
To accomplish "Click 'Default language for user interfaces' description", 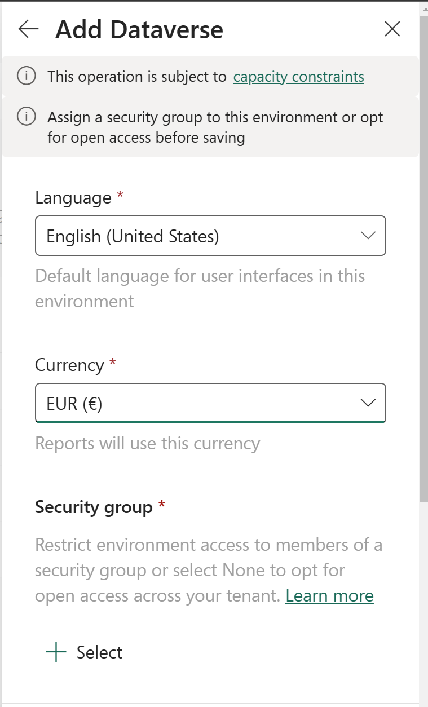I will pos(200,288).
